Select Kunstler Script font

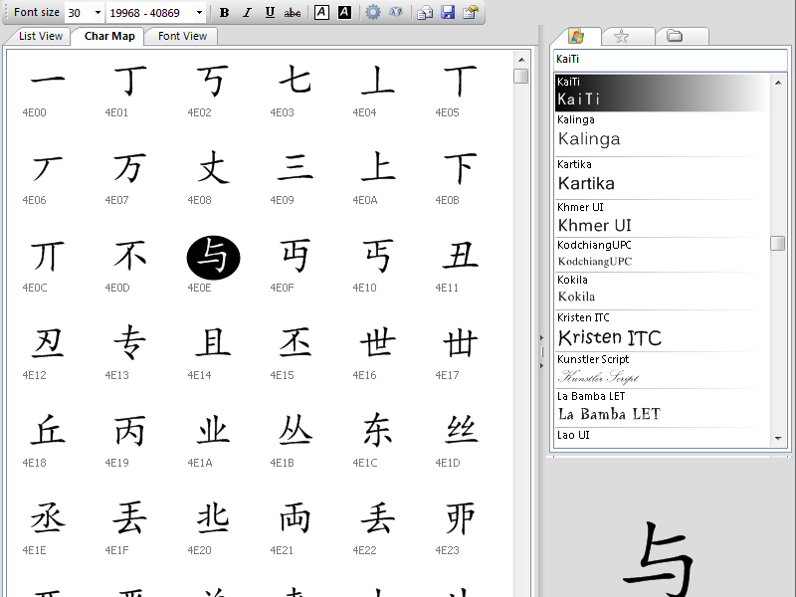pos(662,370)
